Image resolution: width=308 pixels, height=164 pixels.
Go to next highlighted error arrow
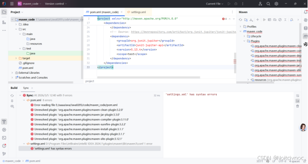click(x=234, y=19)
